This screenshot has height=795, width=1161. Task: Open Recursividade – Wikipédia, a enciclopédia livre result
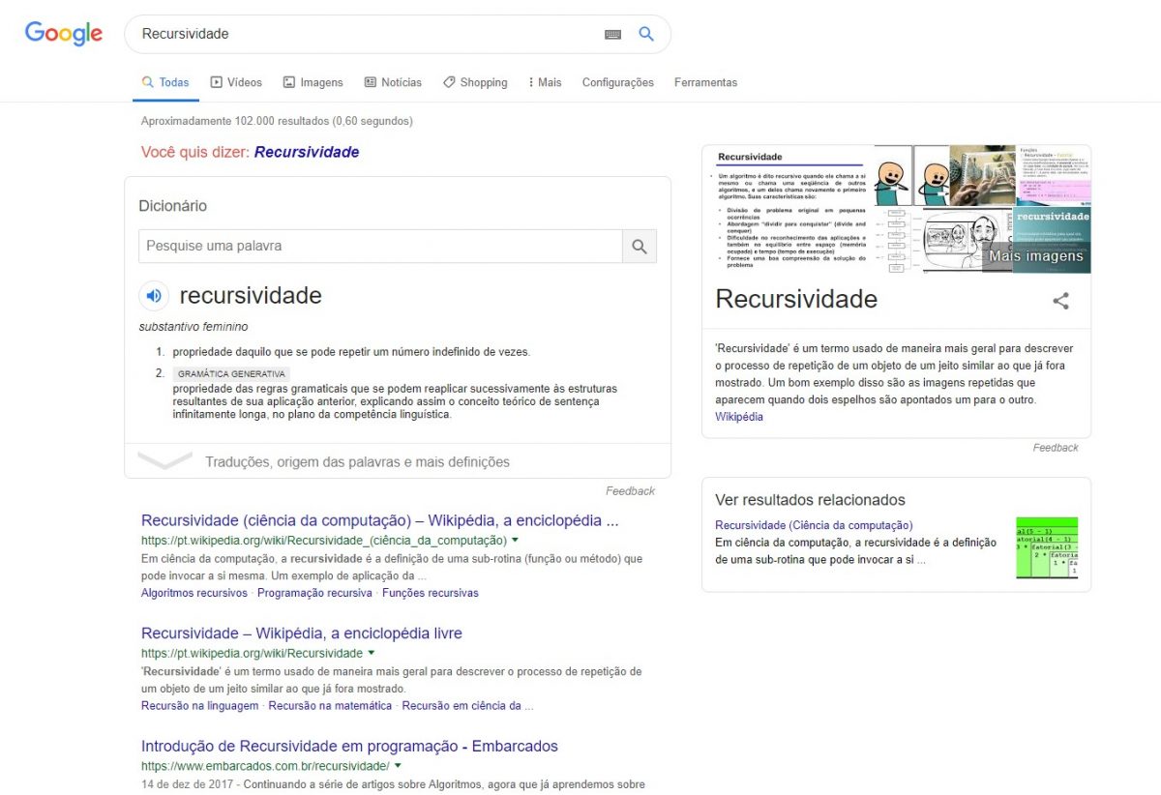pos(302,633)
